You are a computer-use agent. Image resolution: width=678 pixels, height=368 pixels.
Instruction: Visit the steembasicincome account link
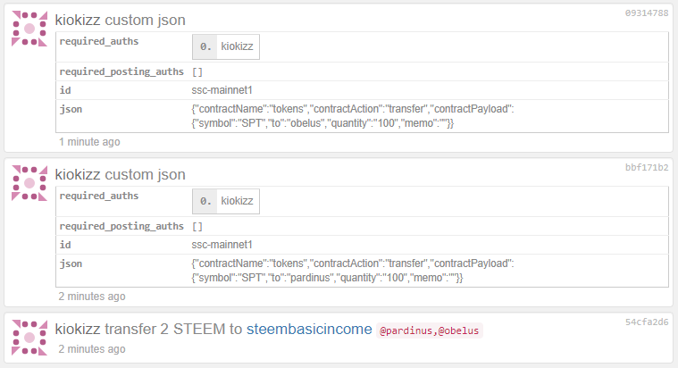coord(308,329)
